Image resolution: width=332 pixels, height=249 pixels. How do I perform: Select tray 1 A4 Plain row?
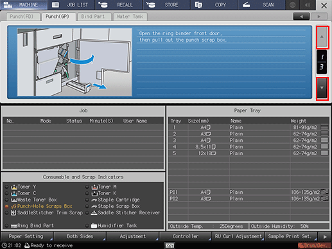249,128
